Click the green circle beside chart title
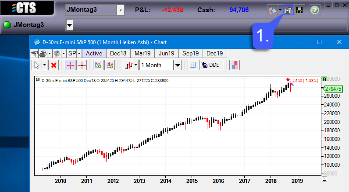 click(38, 79)
